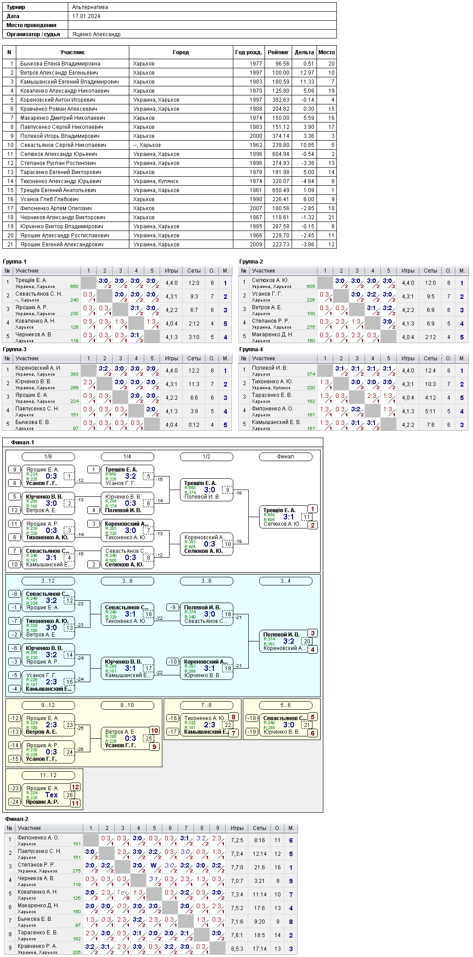The height and width of the screenshot is (957, 473).
Task: Select the 1/8 round header in Финал-1
Action: 48,457
